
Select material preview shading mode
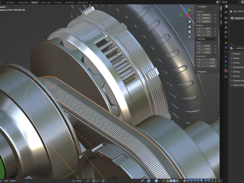(x=174, y=181)
